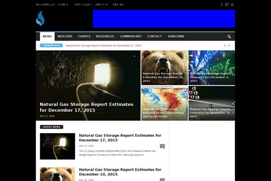Open bear-image December 10 report tile
The height and width of the screenshot is (181, 271).
pos(164,67)
